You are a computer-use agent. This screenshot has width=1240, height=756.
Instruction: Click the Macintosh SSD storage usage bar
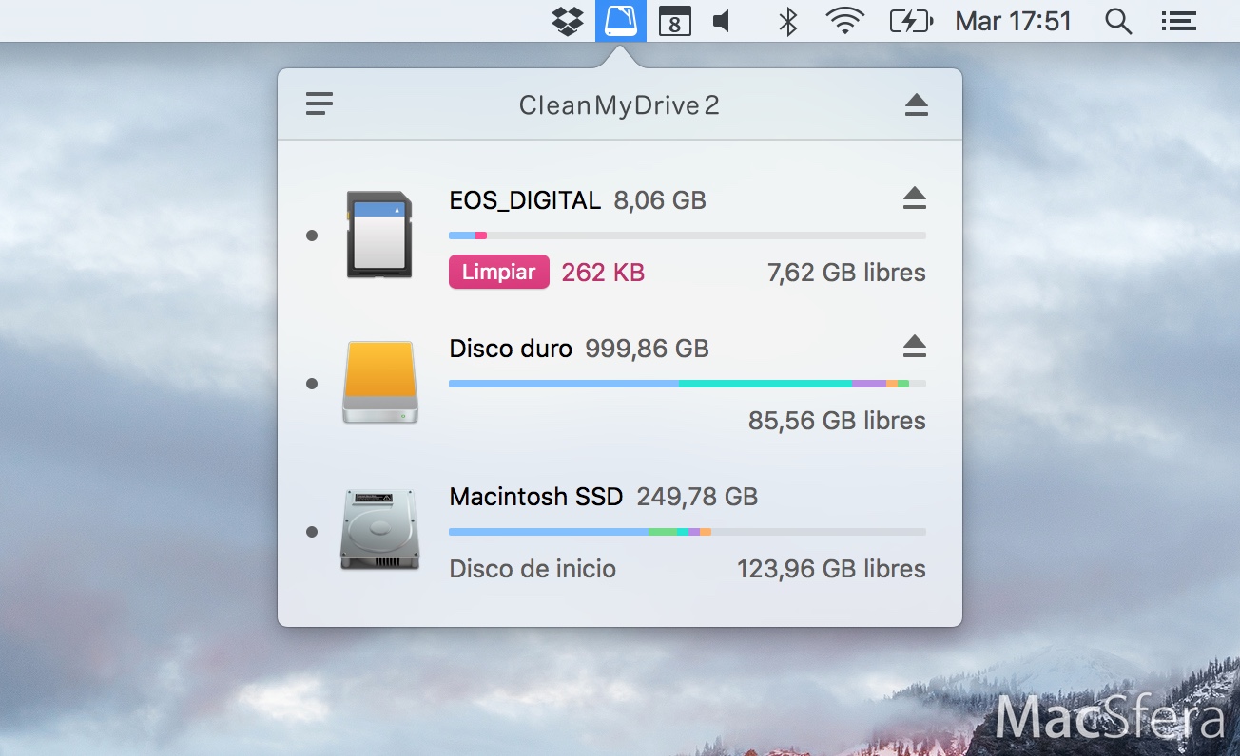[x=688, y=532]
